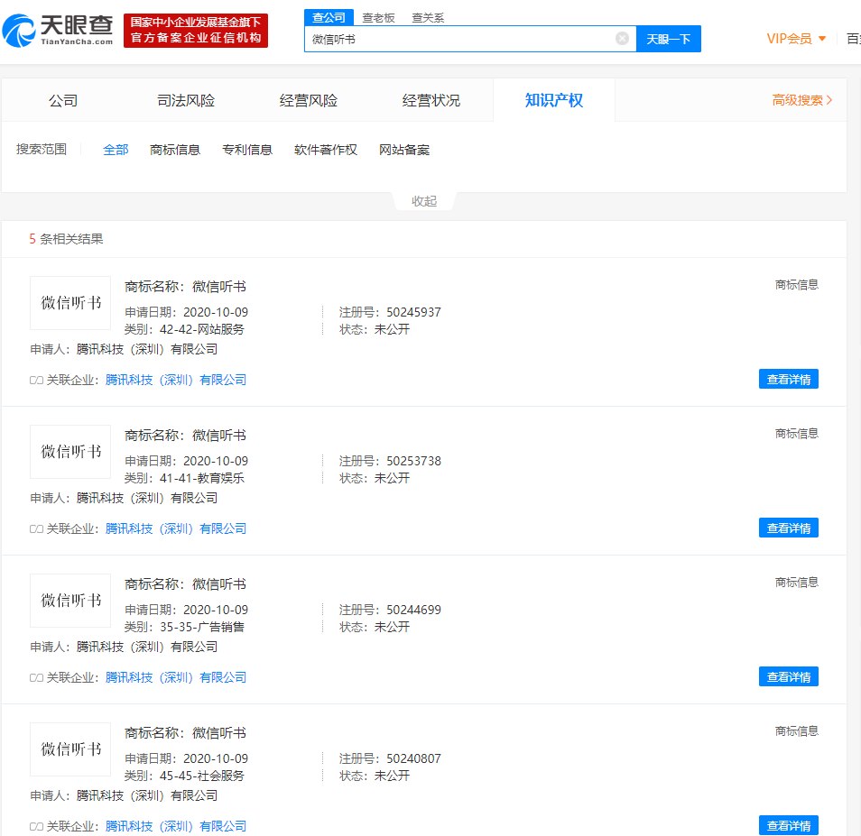View details for registration 50244699
This screenshot has height=836, width=861.
tap(789, 676)
